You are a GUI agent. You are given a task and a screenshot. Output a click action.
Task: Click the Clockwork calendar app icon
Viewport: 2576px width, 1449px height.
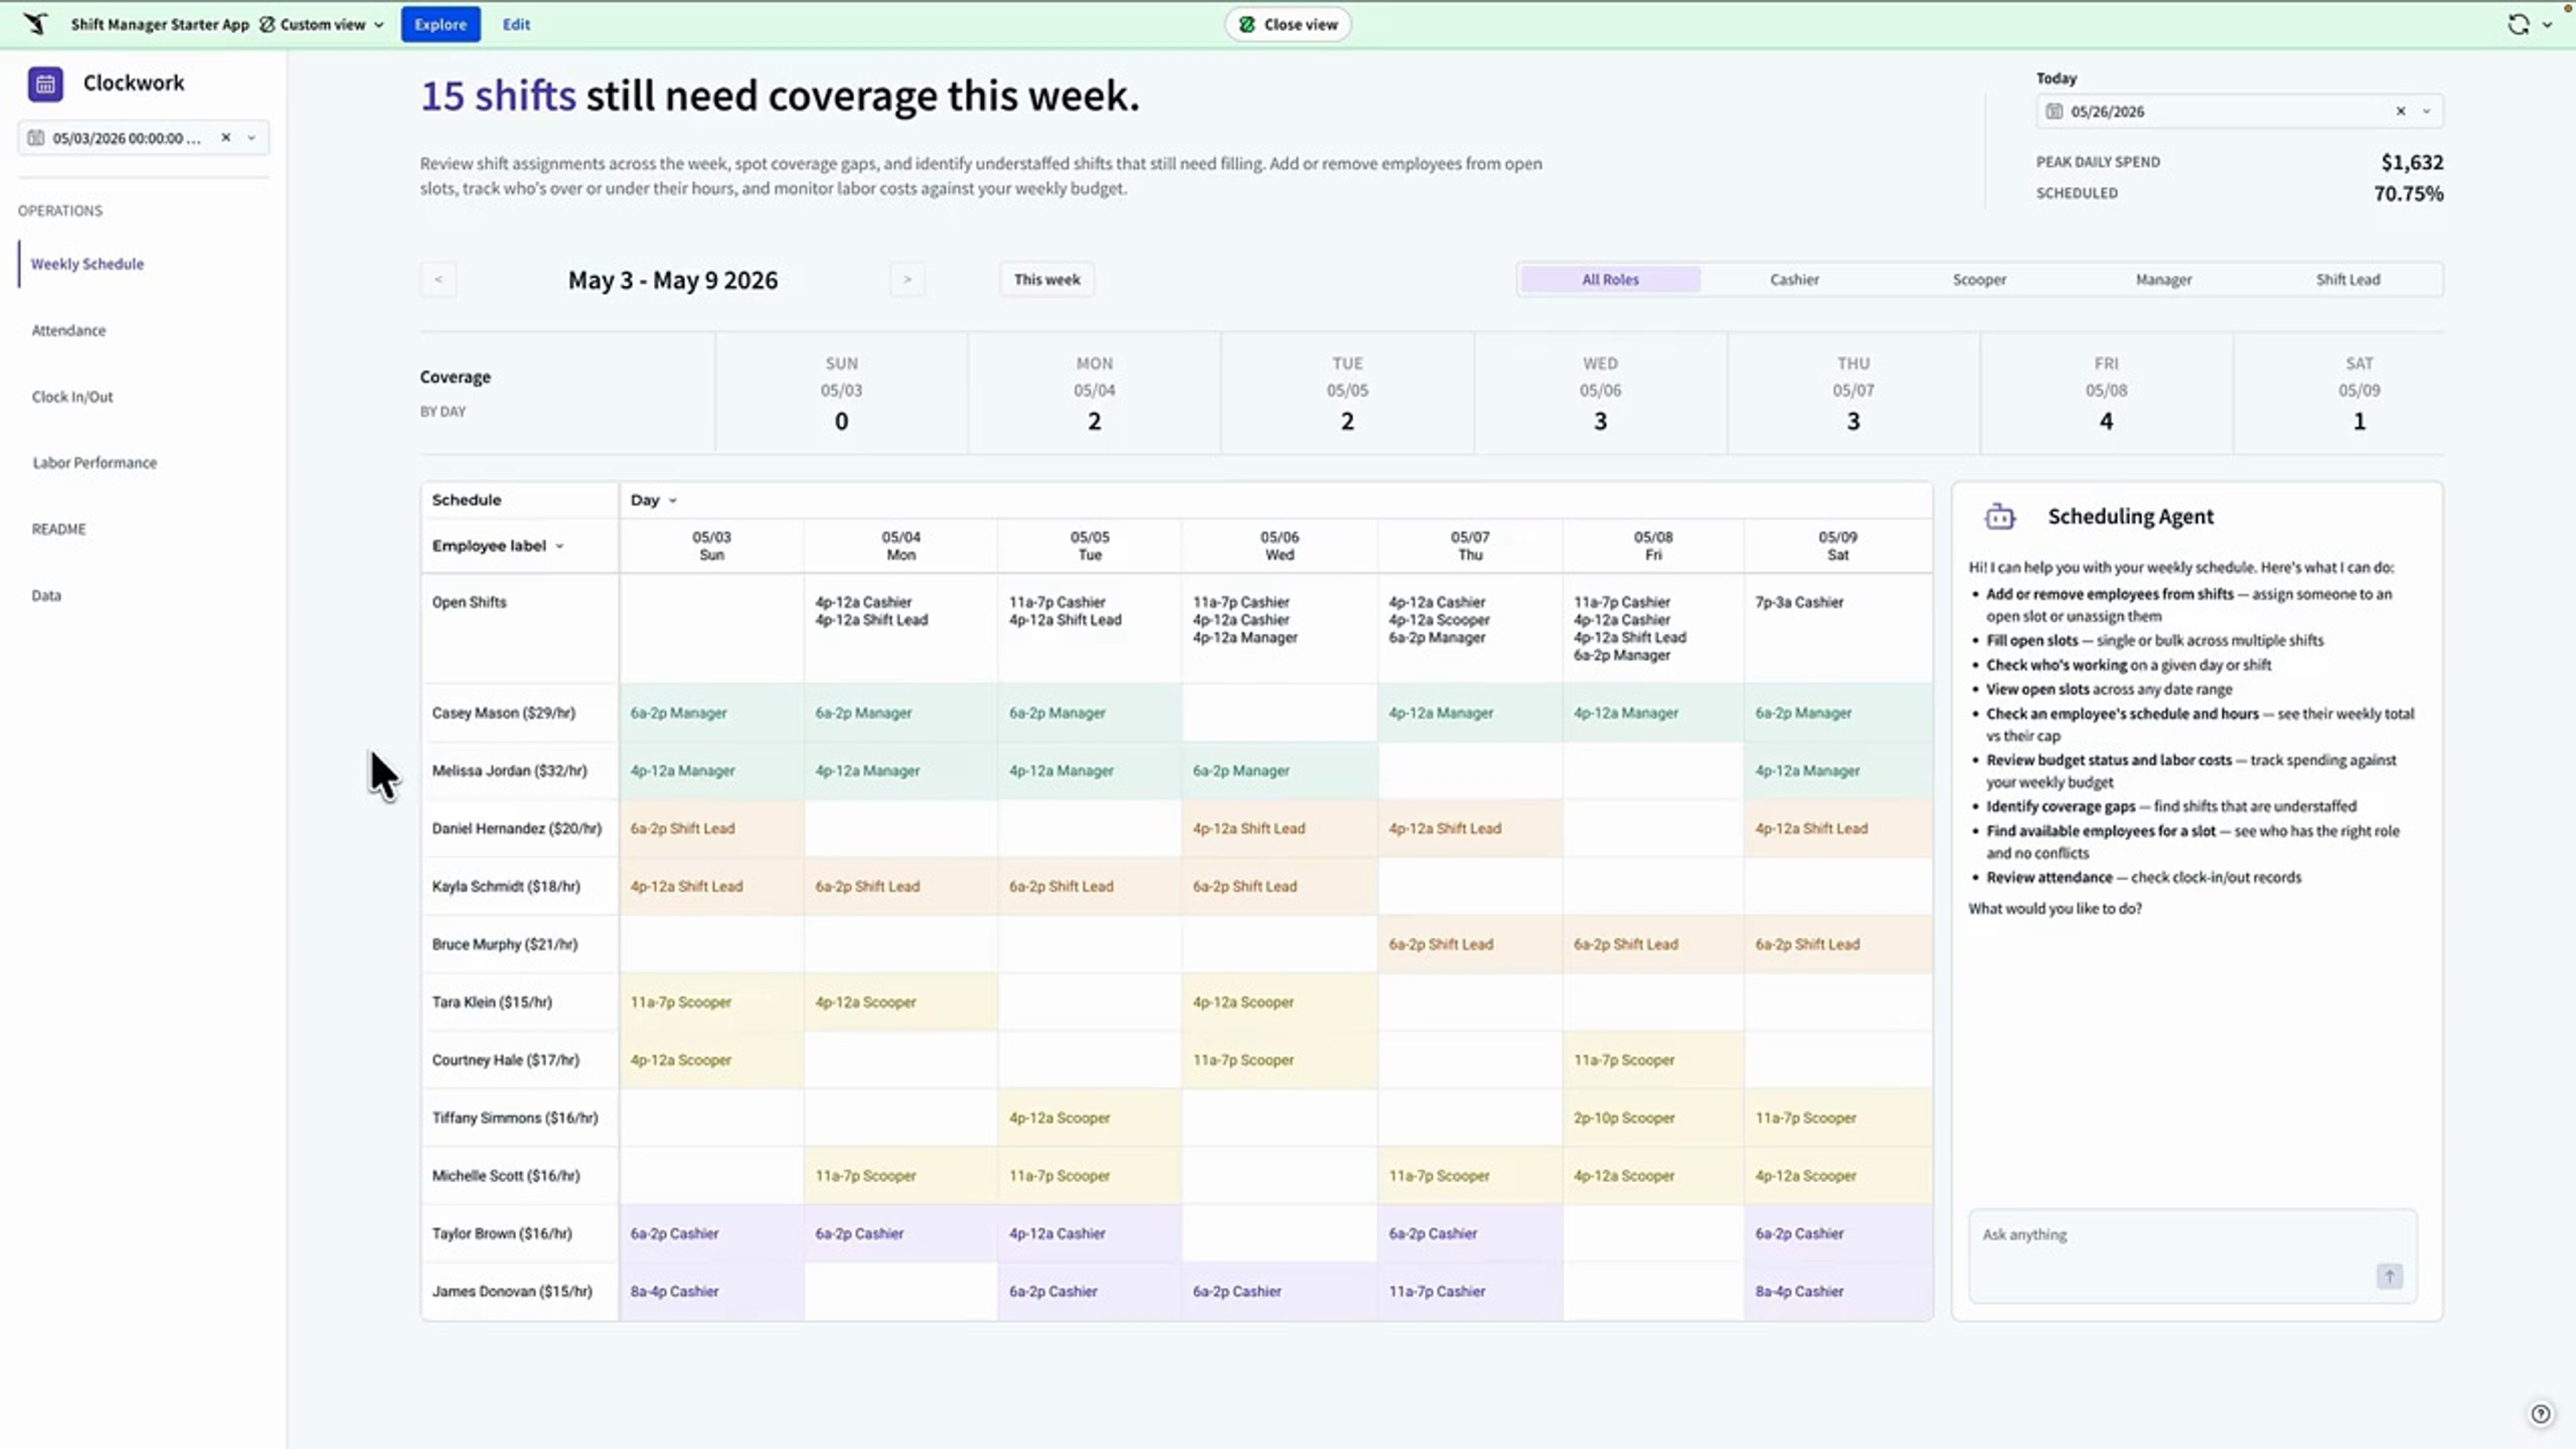(x=45, y=84)
